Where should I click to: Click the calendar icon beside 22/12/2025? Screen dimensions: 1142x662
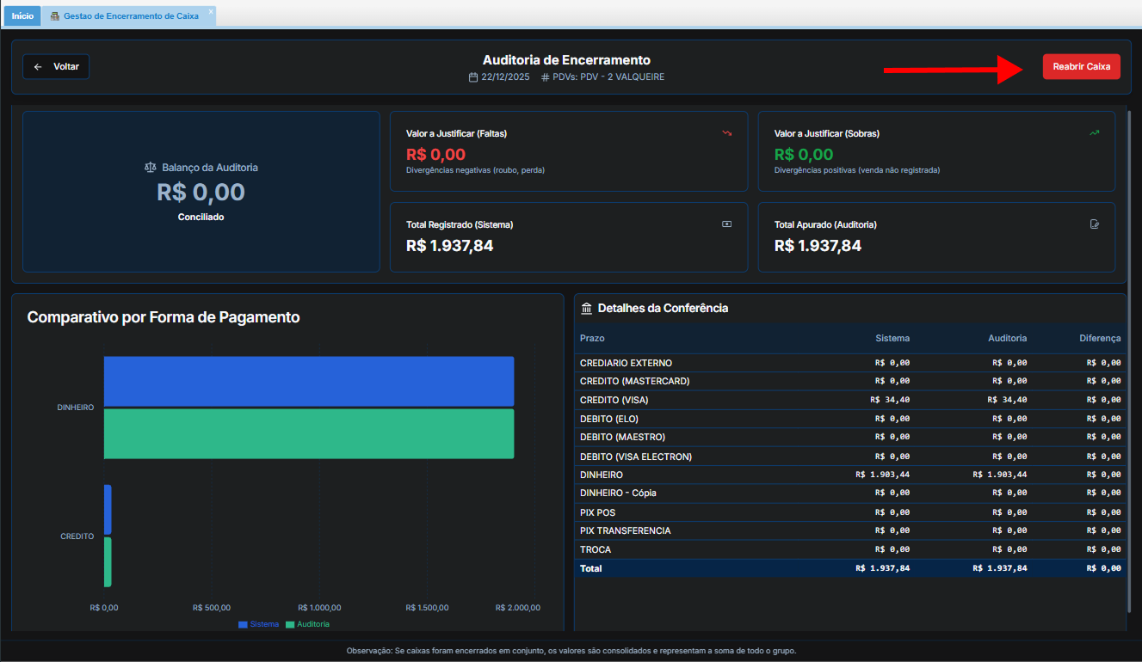tap(472, 77)
